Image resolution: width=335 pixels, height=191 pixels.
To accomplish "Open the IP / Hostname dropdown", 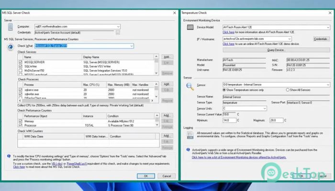I will point(290,39).
